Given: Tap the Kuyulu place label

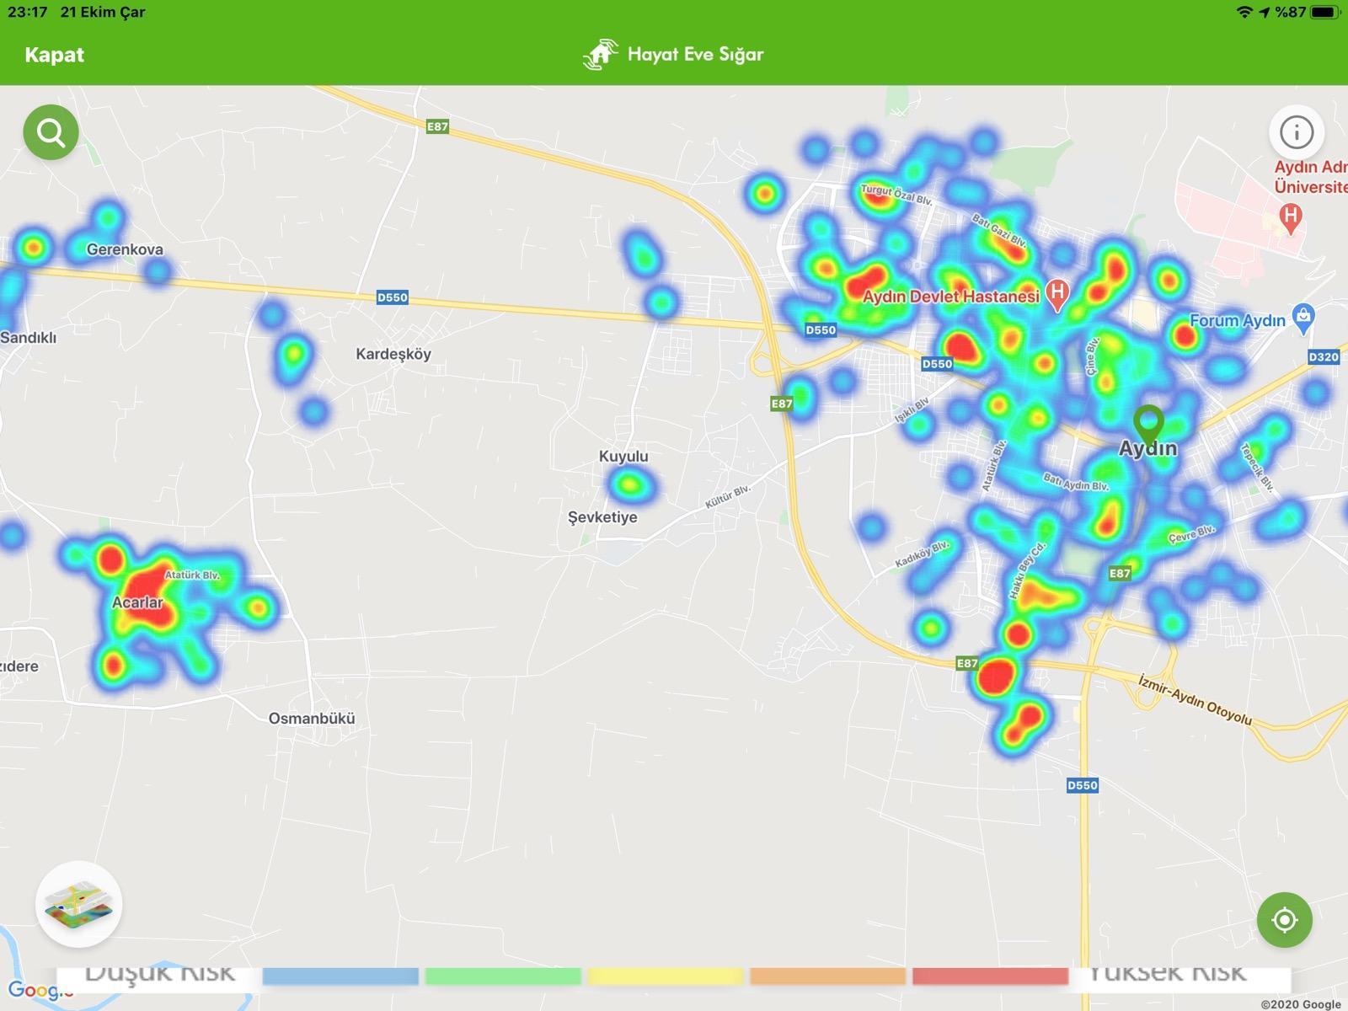Looking at the screenshot, I should point(623,457).
